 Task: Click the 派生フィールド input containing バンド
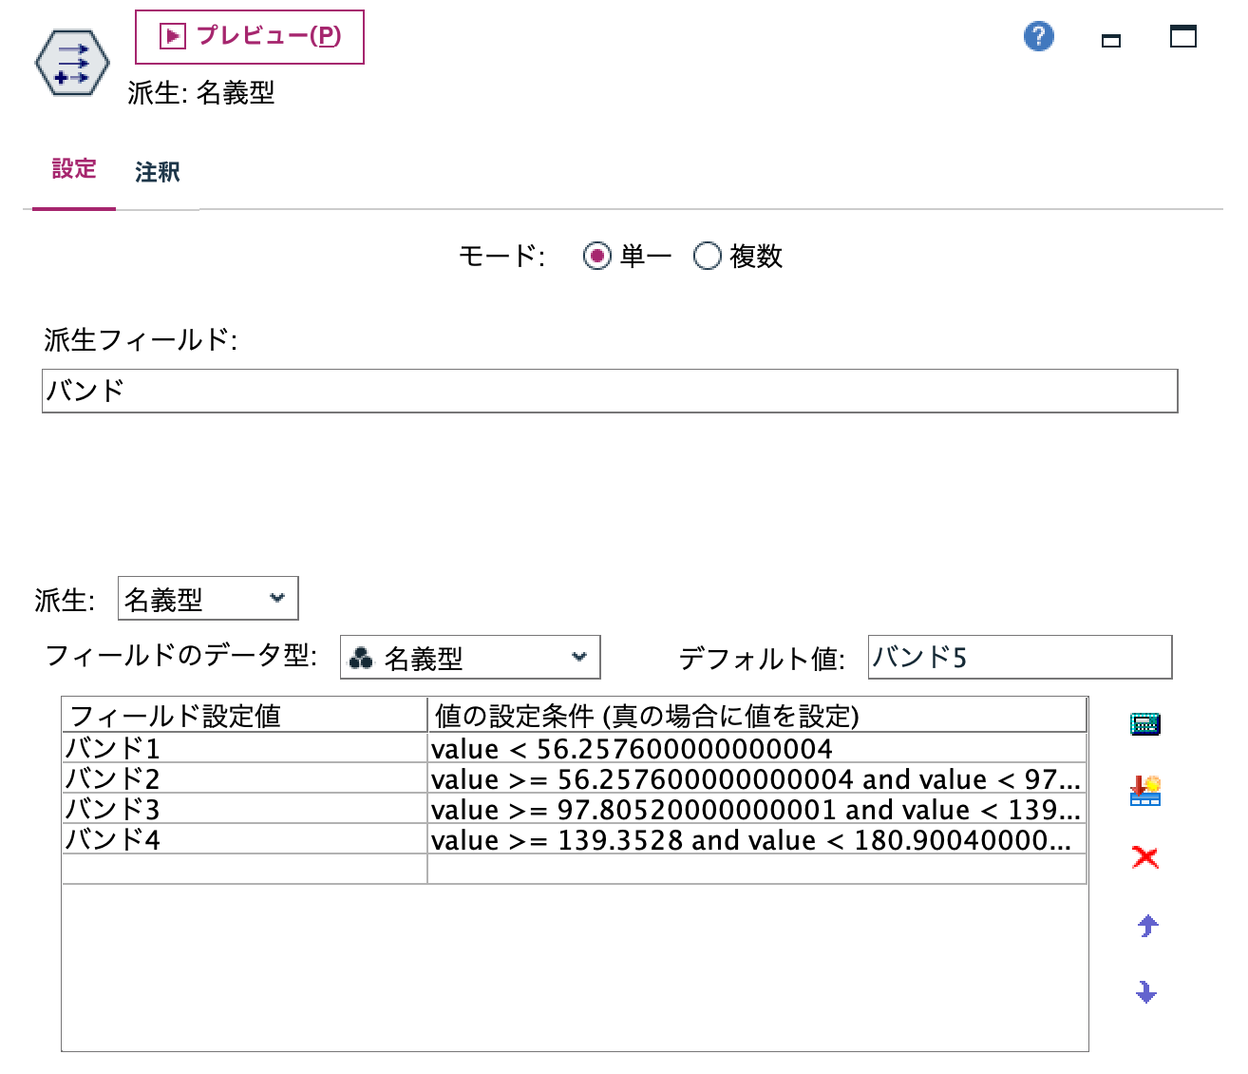tap(611, 390)
